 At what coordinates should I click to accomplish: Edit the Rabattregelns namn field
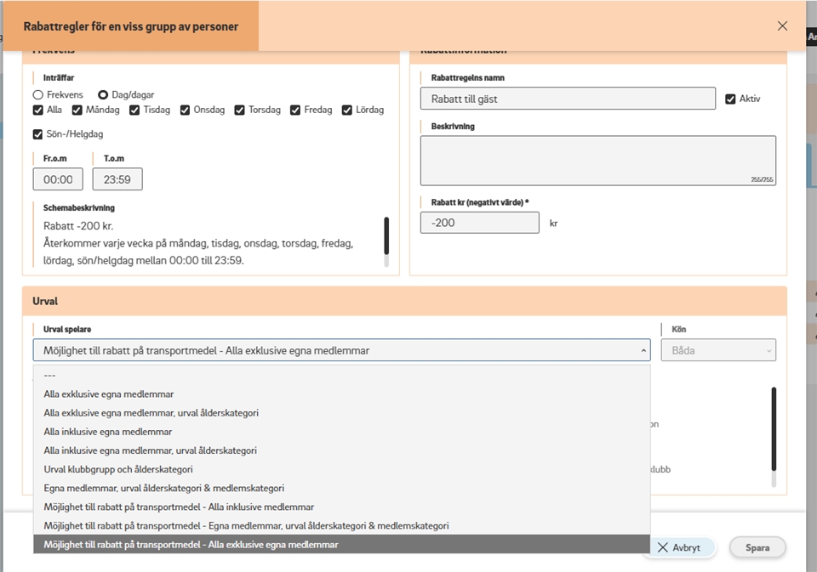point(568,99)
